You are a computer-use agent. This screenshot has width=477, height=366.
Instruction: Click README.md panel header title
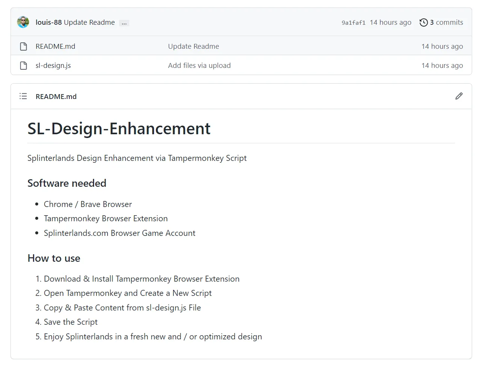coord(56,97)
